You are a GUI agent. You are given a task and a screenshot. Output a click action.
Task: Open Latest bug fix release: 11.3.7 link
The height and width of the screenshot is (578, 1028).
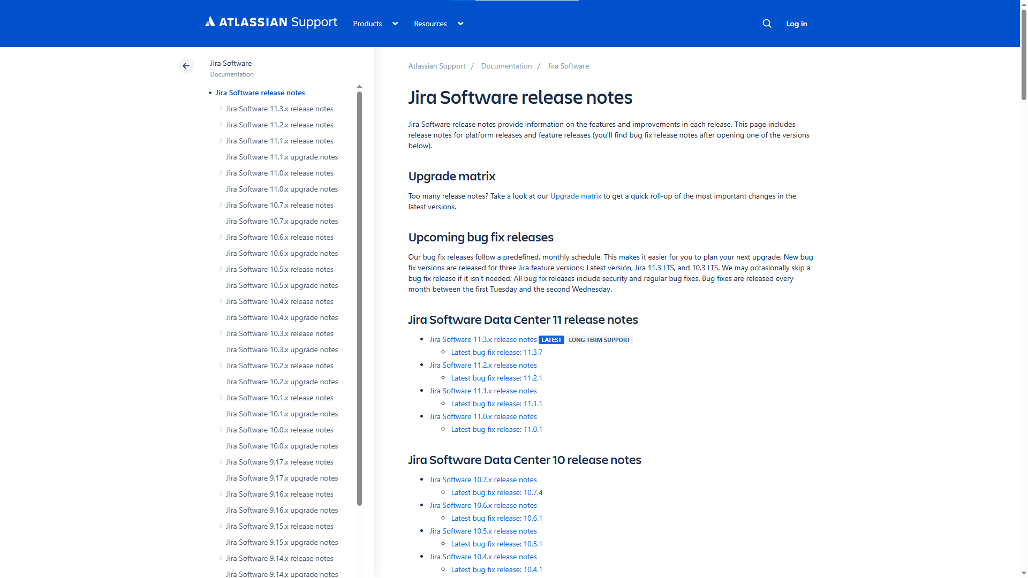click(x=496, y=352)
